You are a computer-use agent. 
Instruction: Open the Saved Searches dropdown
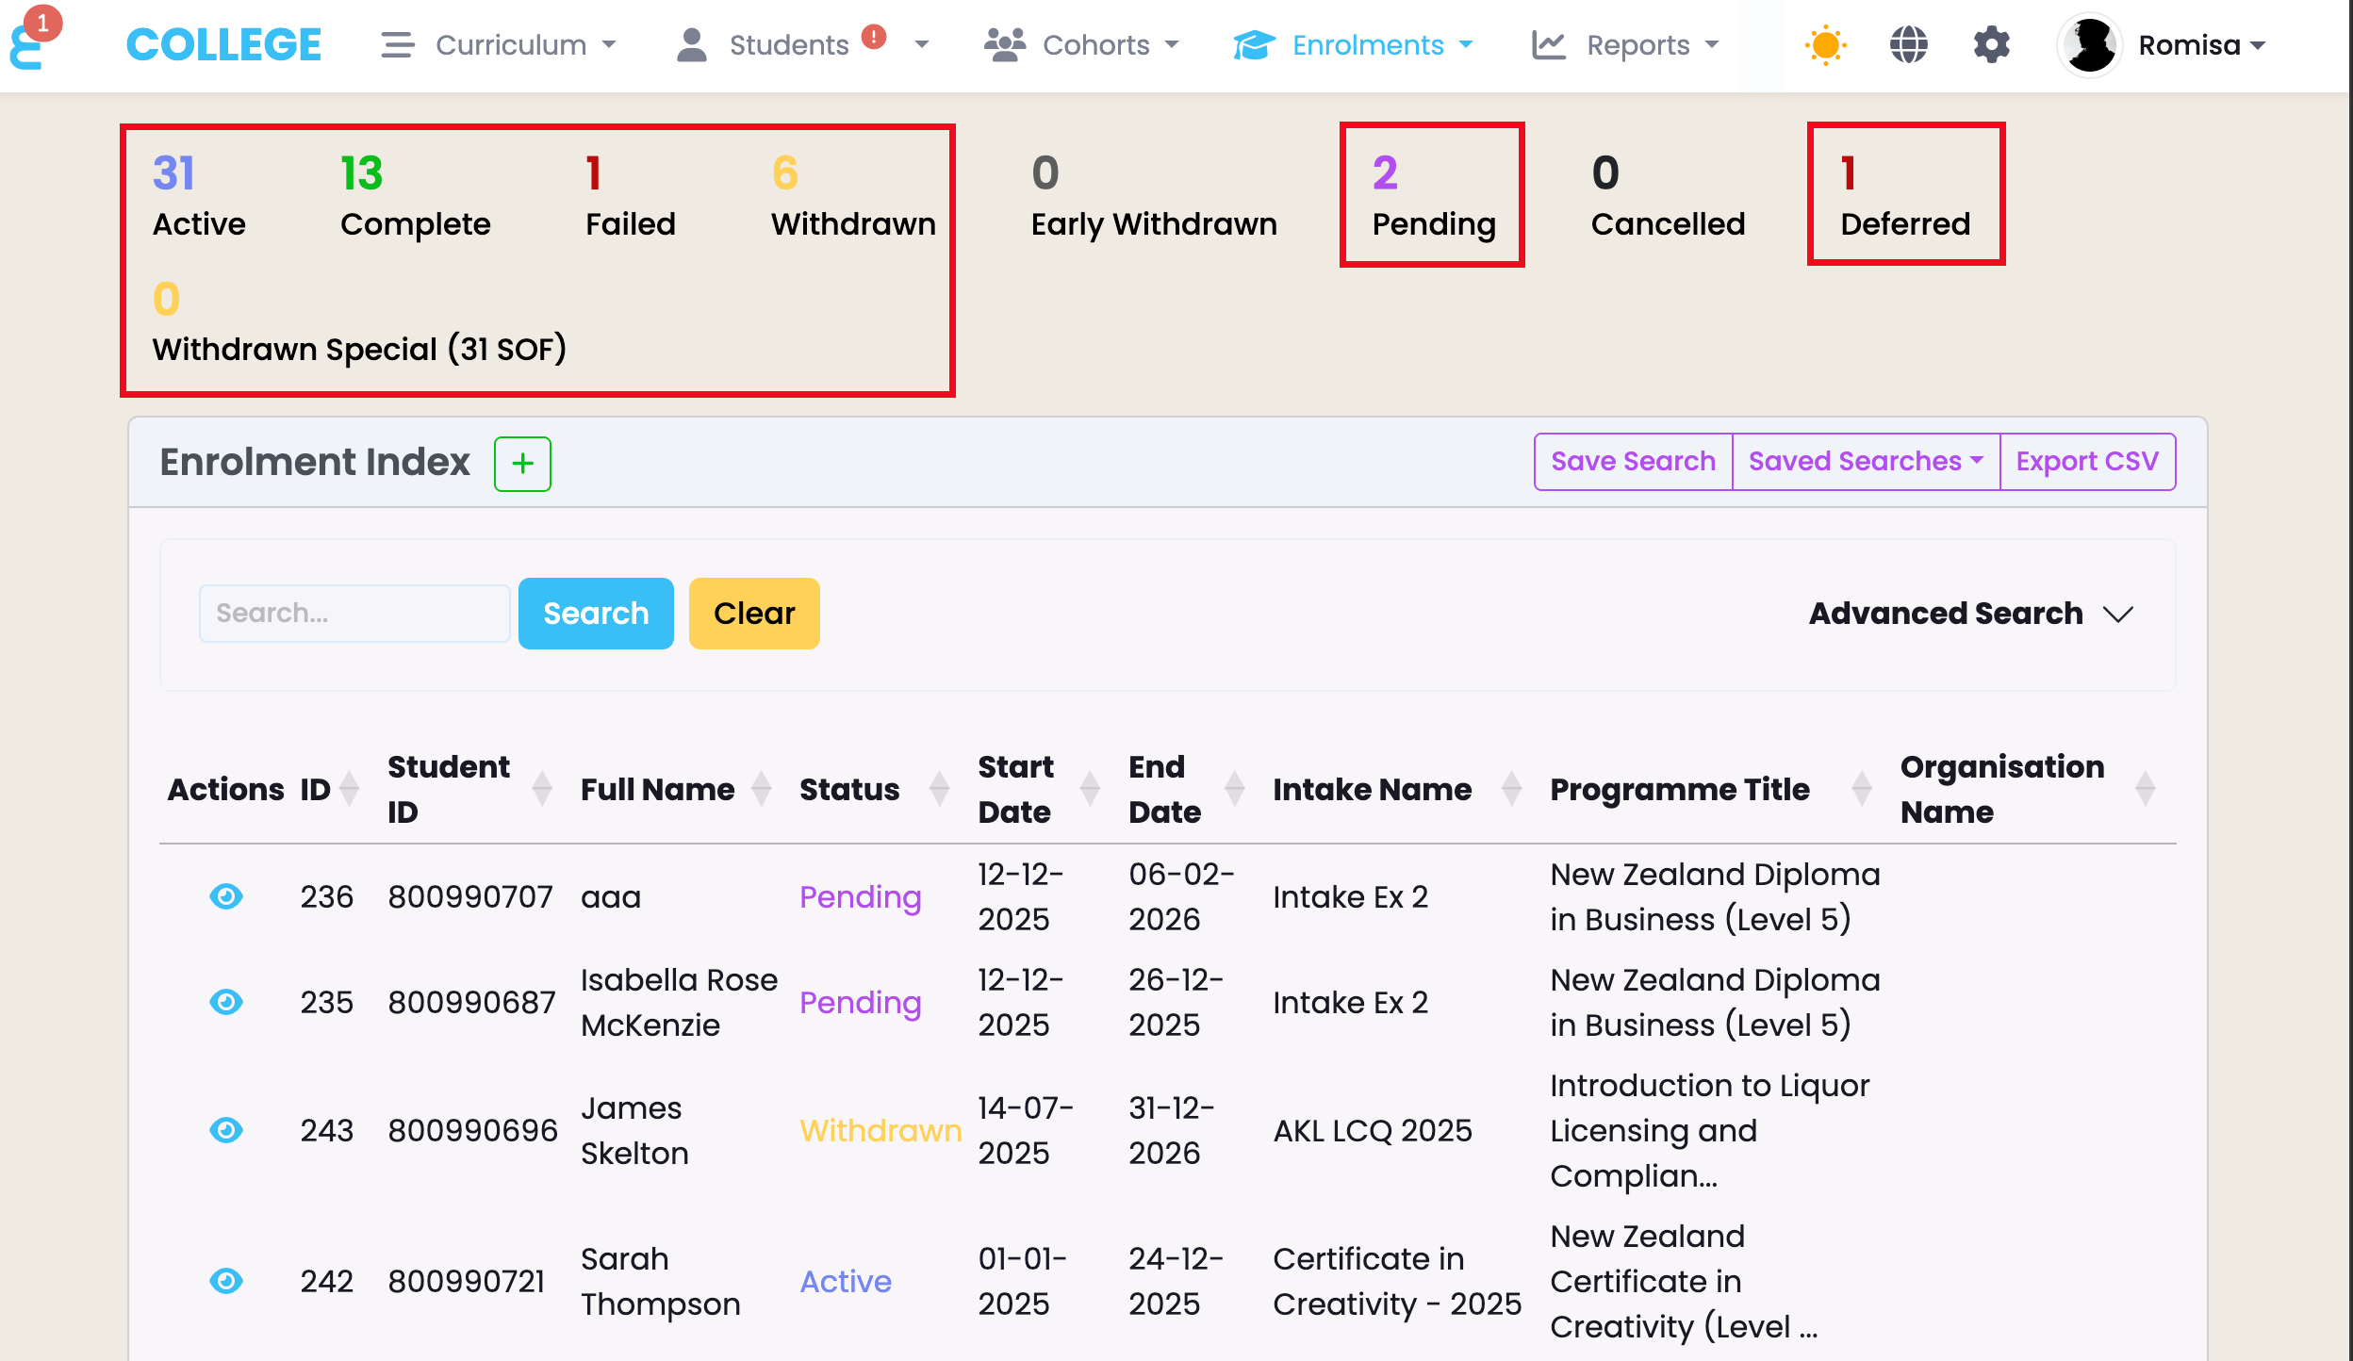click(x=1865, y=461)
